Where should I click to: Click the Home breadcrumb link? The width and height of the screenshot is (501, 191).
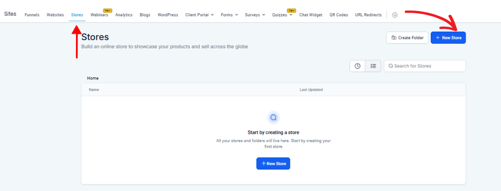click(x=93, y=78)
